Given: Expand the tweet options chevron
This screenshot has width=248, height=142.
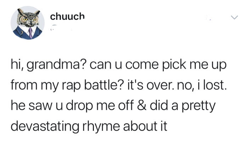Looking at the screenshot, I should point(234,17).
